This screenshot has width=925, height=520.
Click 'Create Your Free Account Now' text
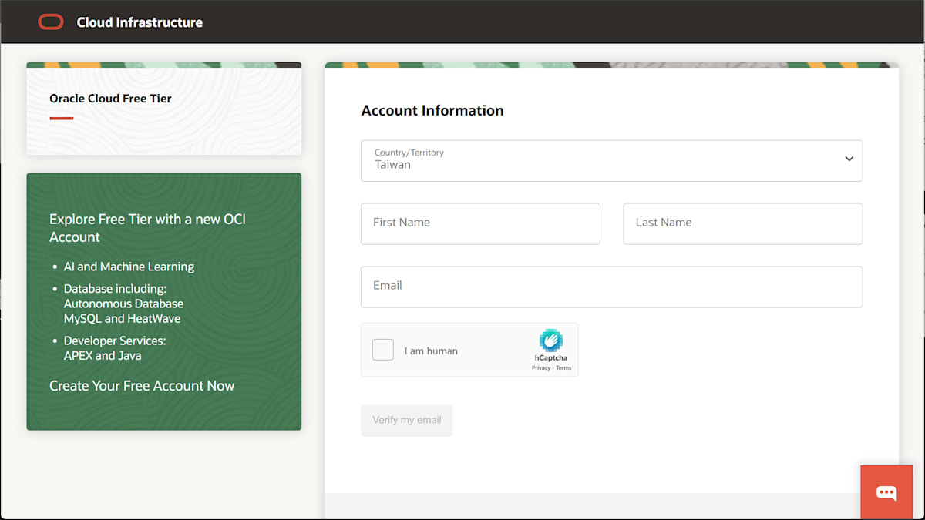(142, 386)
